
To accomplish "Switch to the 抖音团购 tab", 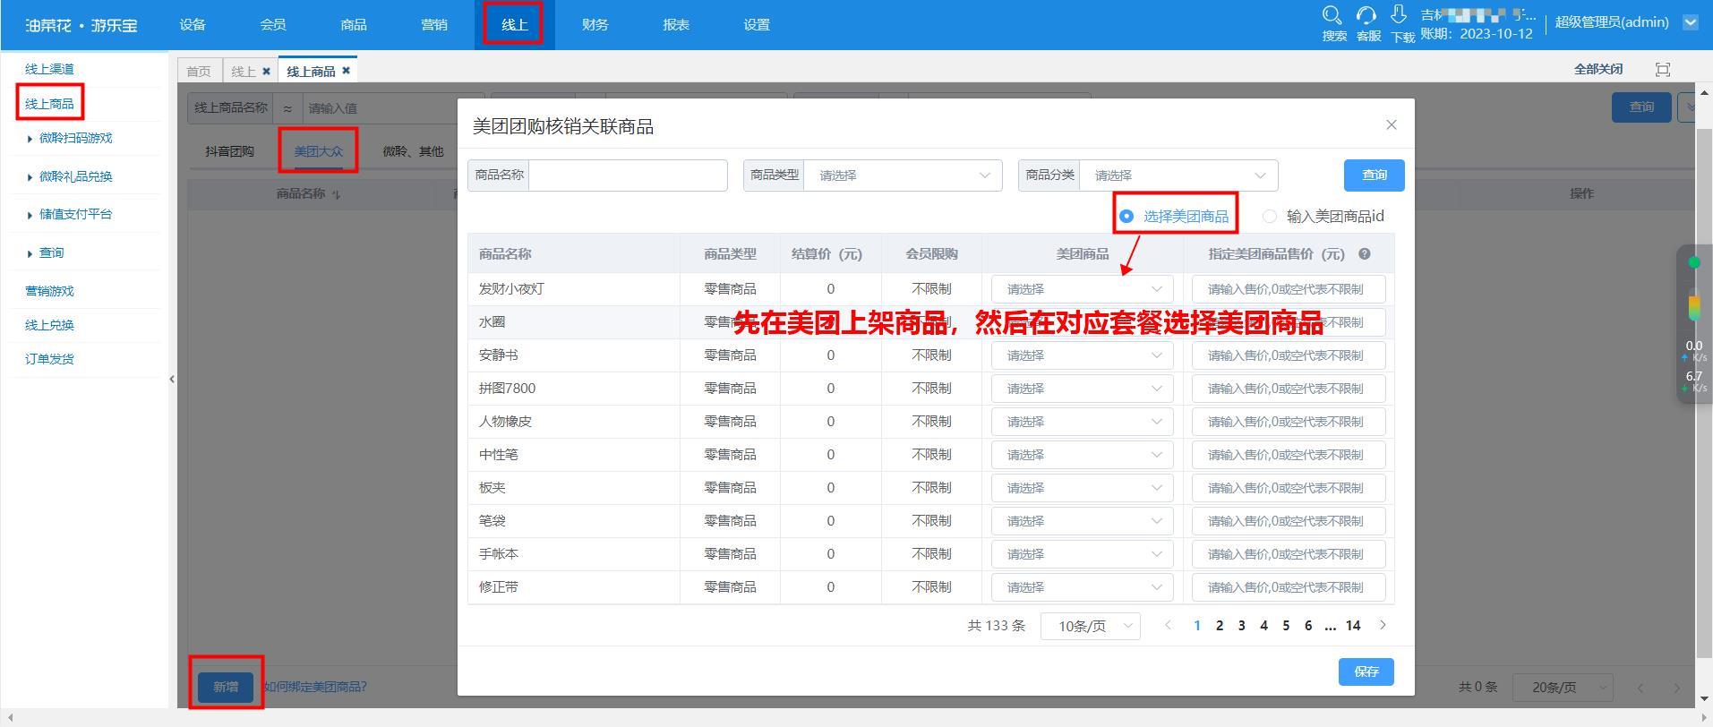I will click(x=230, y=151).
